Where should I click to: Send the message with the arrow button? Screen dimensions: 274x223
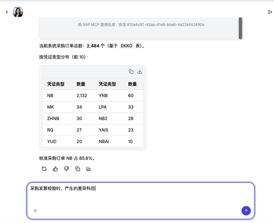246,211
